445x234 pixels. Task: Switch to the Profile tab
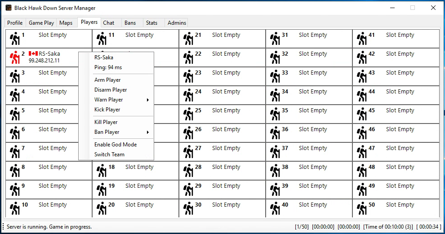(15, 23)
